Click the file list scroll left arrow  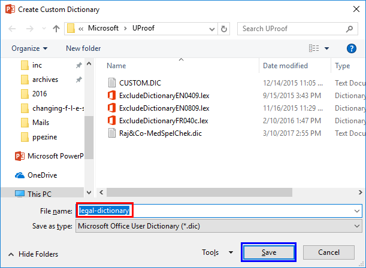[101, 193]
